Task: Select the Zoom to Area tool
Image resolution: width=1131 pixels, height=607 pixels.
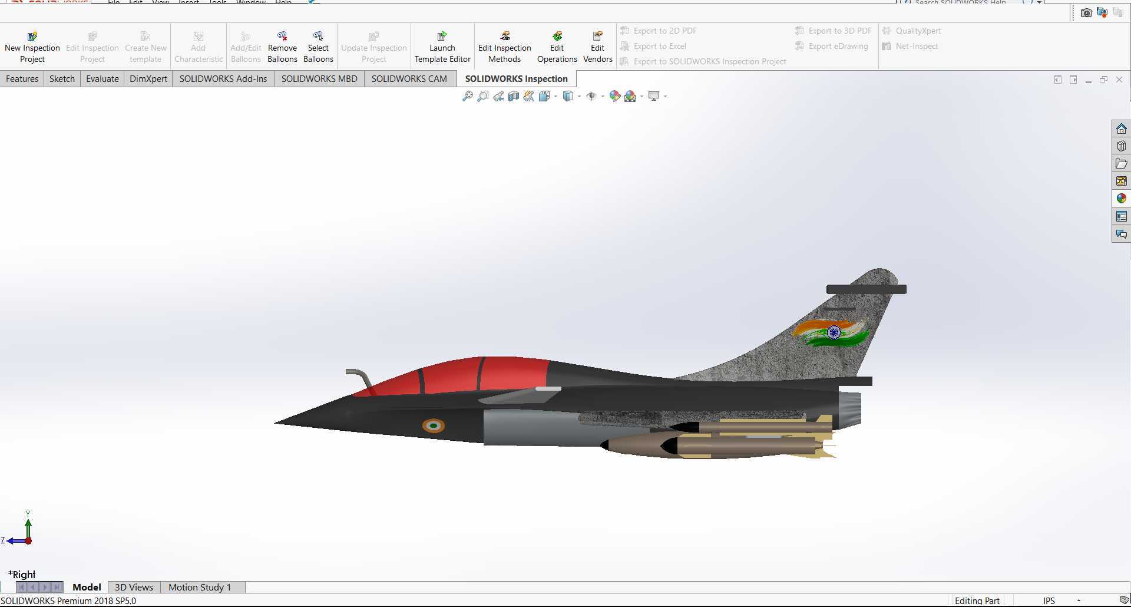Action: pos(483,96)
